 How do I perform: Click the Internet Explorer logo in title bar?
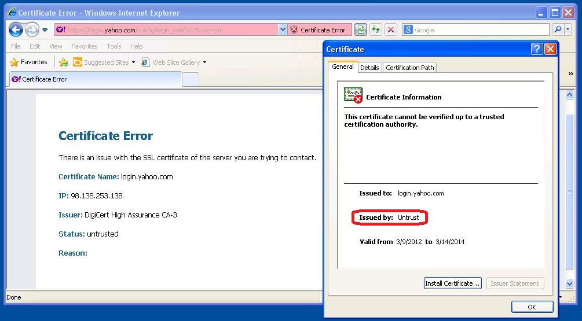12,13
